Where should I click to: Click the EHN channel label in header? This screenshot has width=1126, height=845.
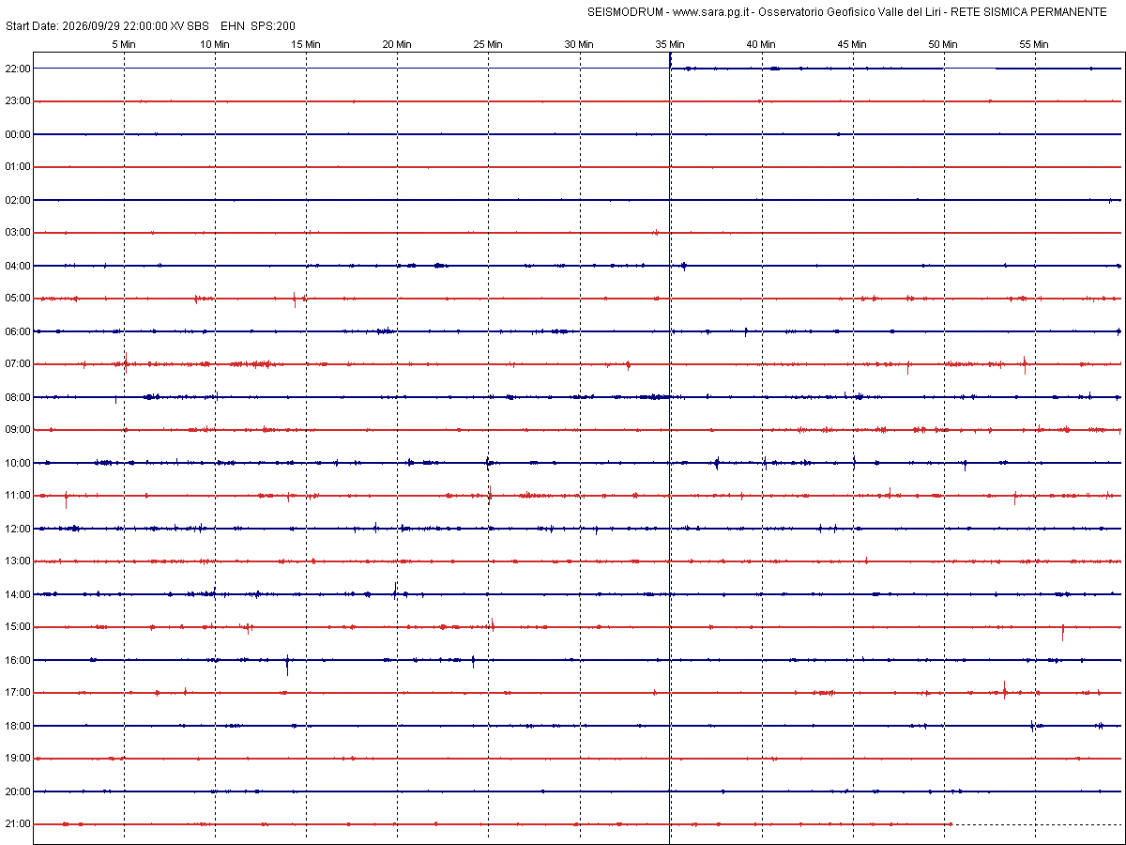[231, 26]
